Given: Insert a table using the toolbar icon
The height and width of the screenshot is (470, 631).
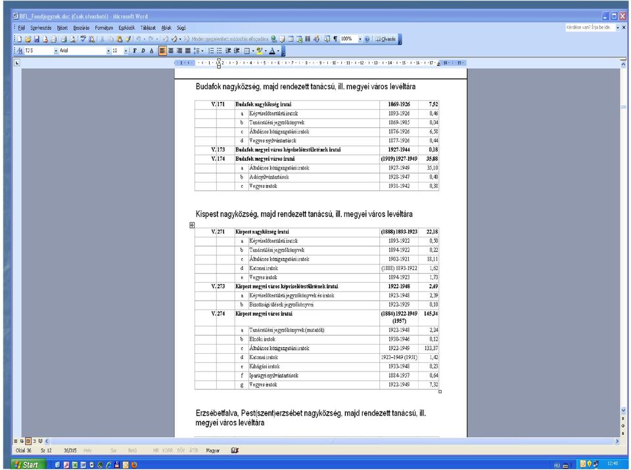Looking at the screenshot, I should click(x=291, y=39).
